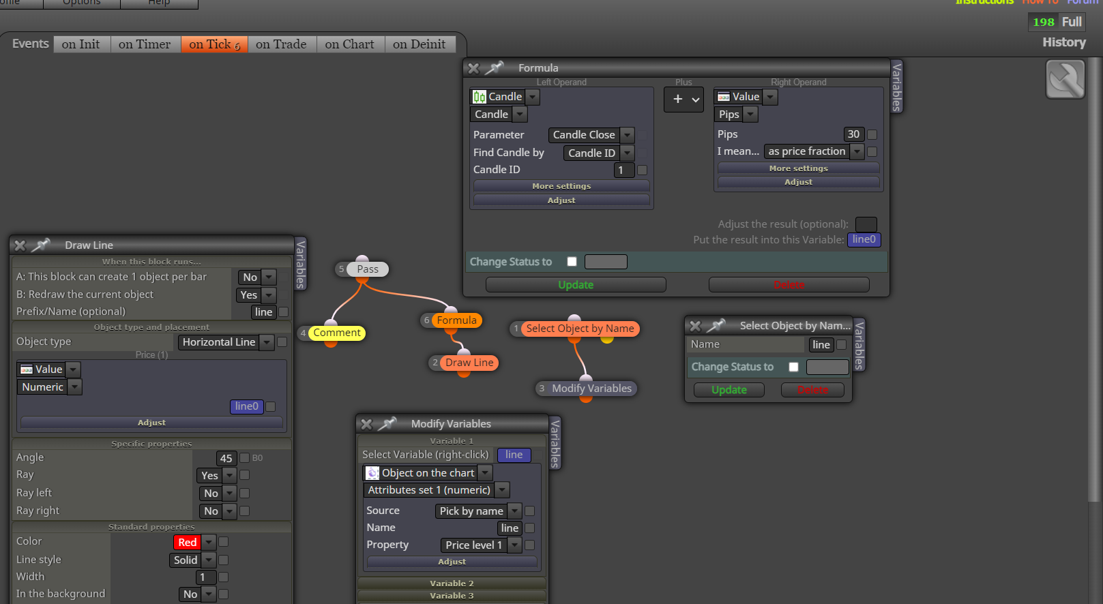
Task: Click the wrench tool icon under History
Action: point(1065,79)
